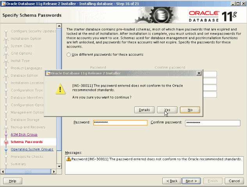Go Back to the previous step
This screenshot has width=247, height=187.
coord(172,181)
